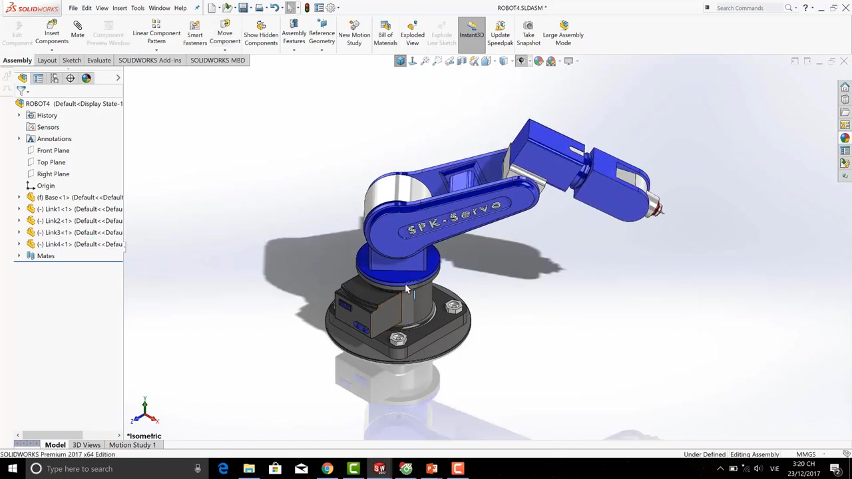The height and width of the screenshot is (479, 852).
Task: Expand the Annotations node
Action: click(x=19, y=138)
